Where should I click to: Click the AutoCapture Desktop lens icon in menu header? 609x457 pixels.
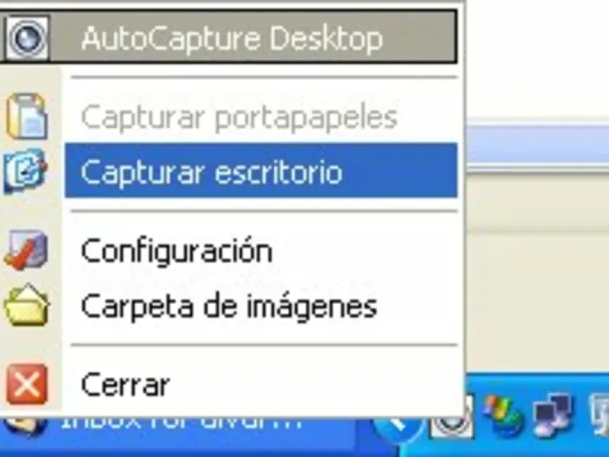[27, 37]
